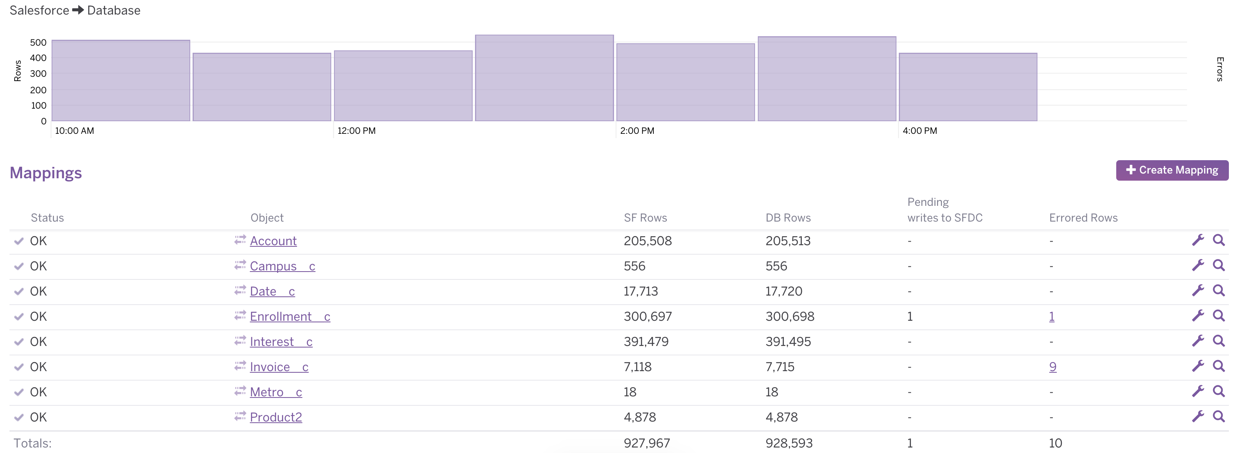Click the magnifier icon in Interest__c row
The width and height of the screenshot is (1234, 453).
pyautogui.click(x=1219, y=341)
